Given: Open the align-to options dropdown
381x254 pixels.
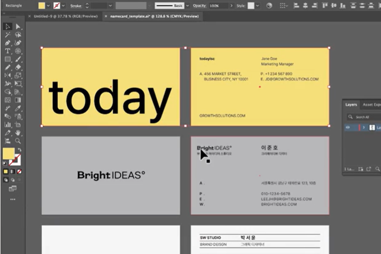Looking at the screenshot, I should tap(283, 6).
